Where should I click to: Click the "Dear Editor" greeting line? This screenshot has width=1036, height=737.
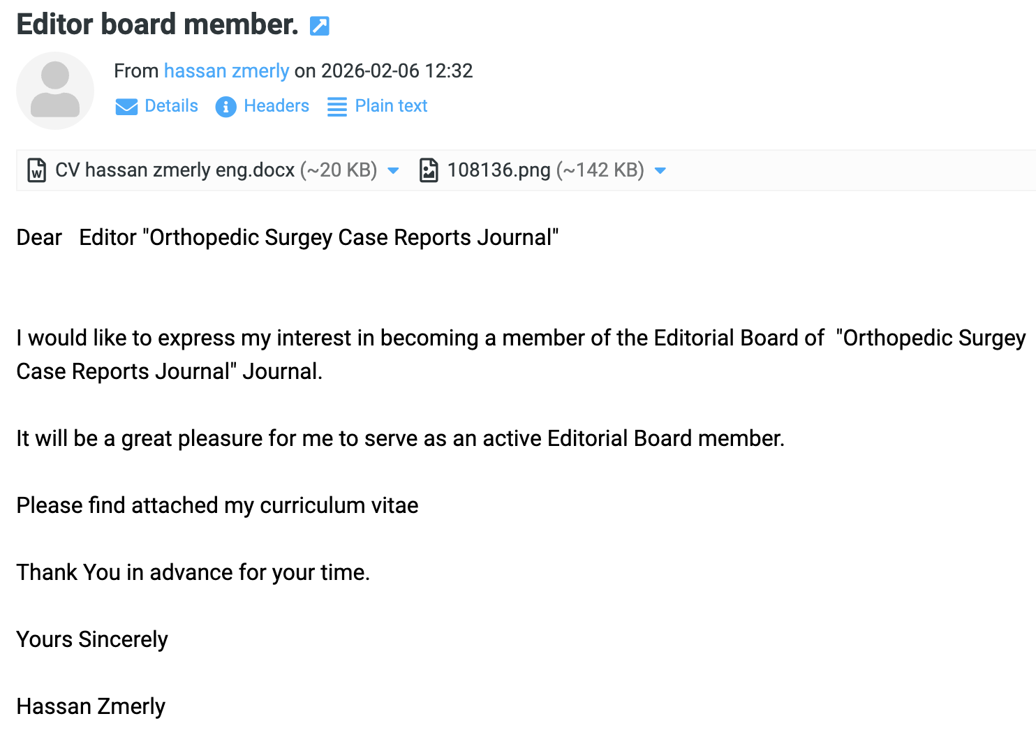point(287,237)
